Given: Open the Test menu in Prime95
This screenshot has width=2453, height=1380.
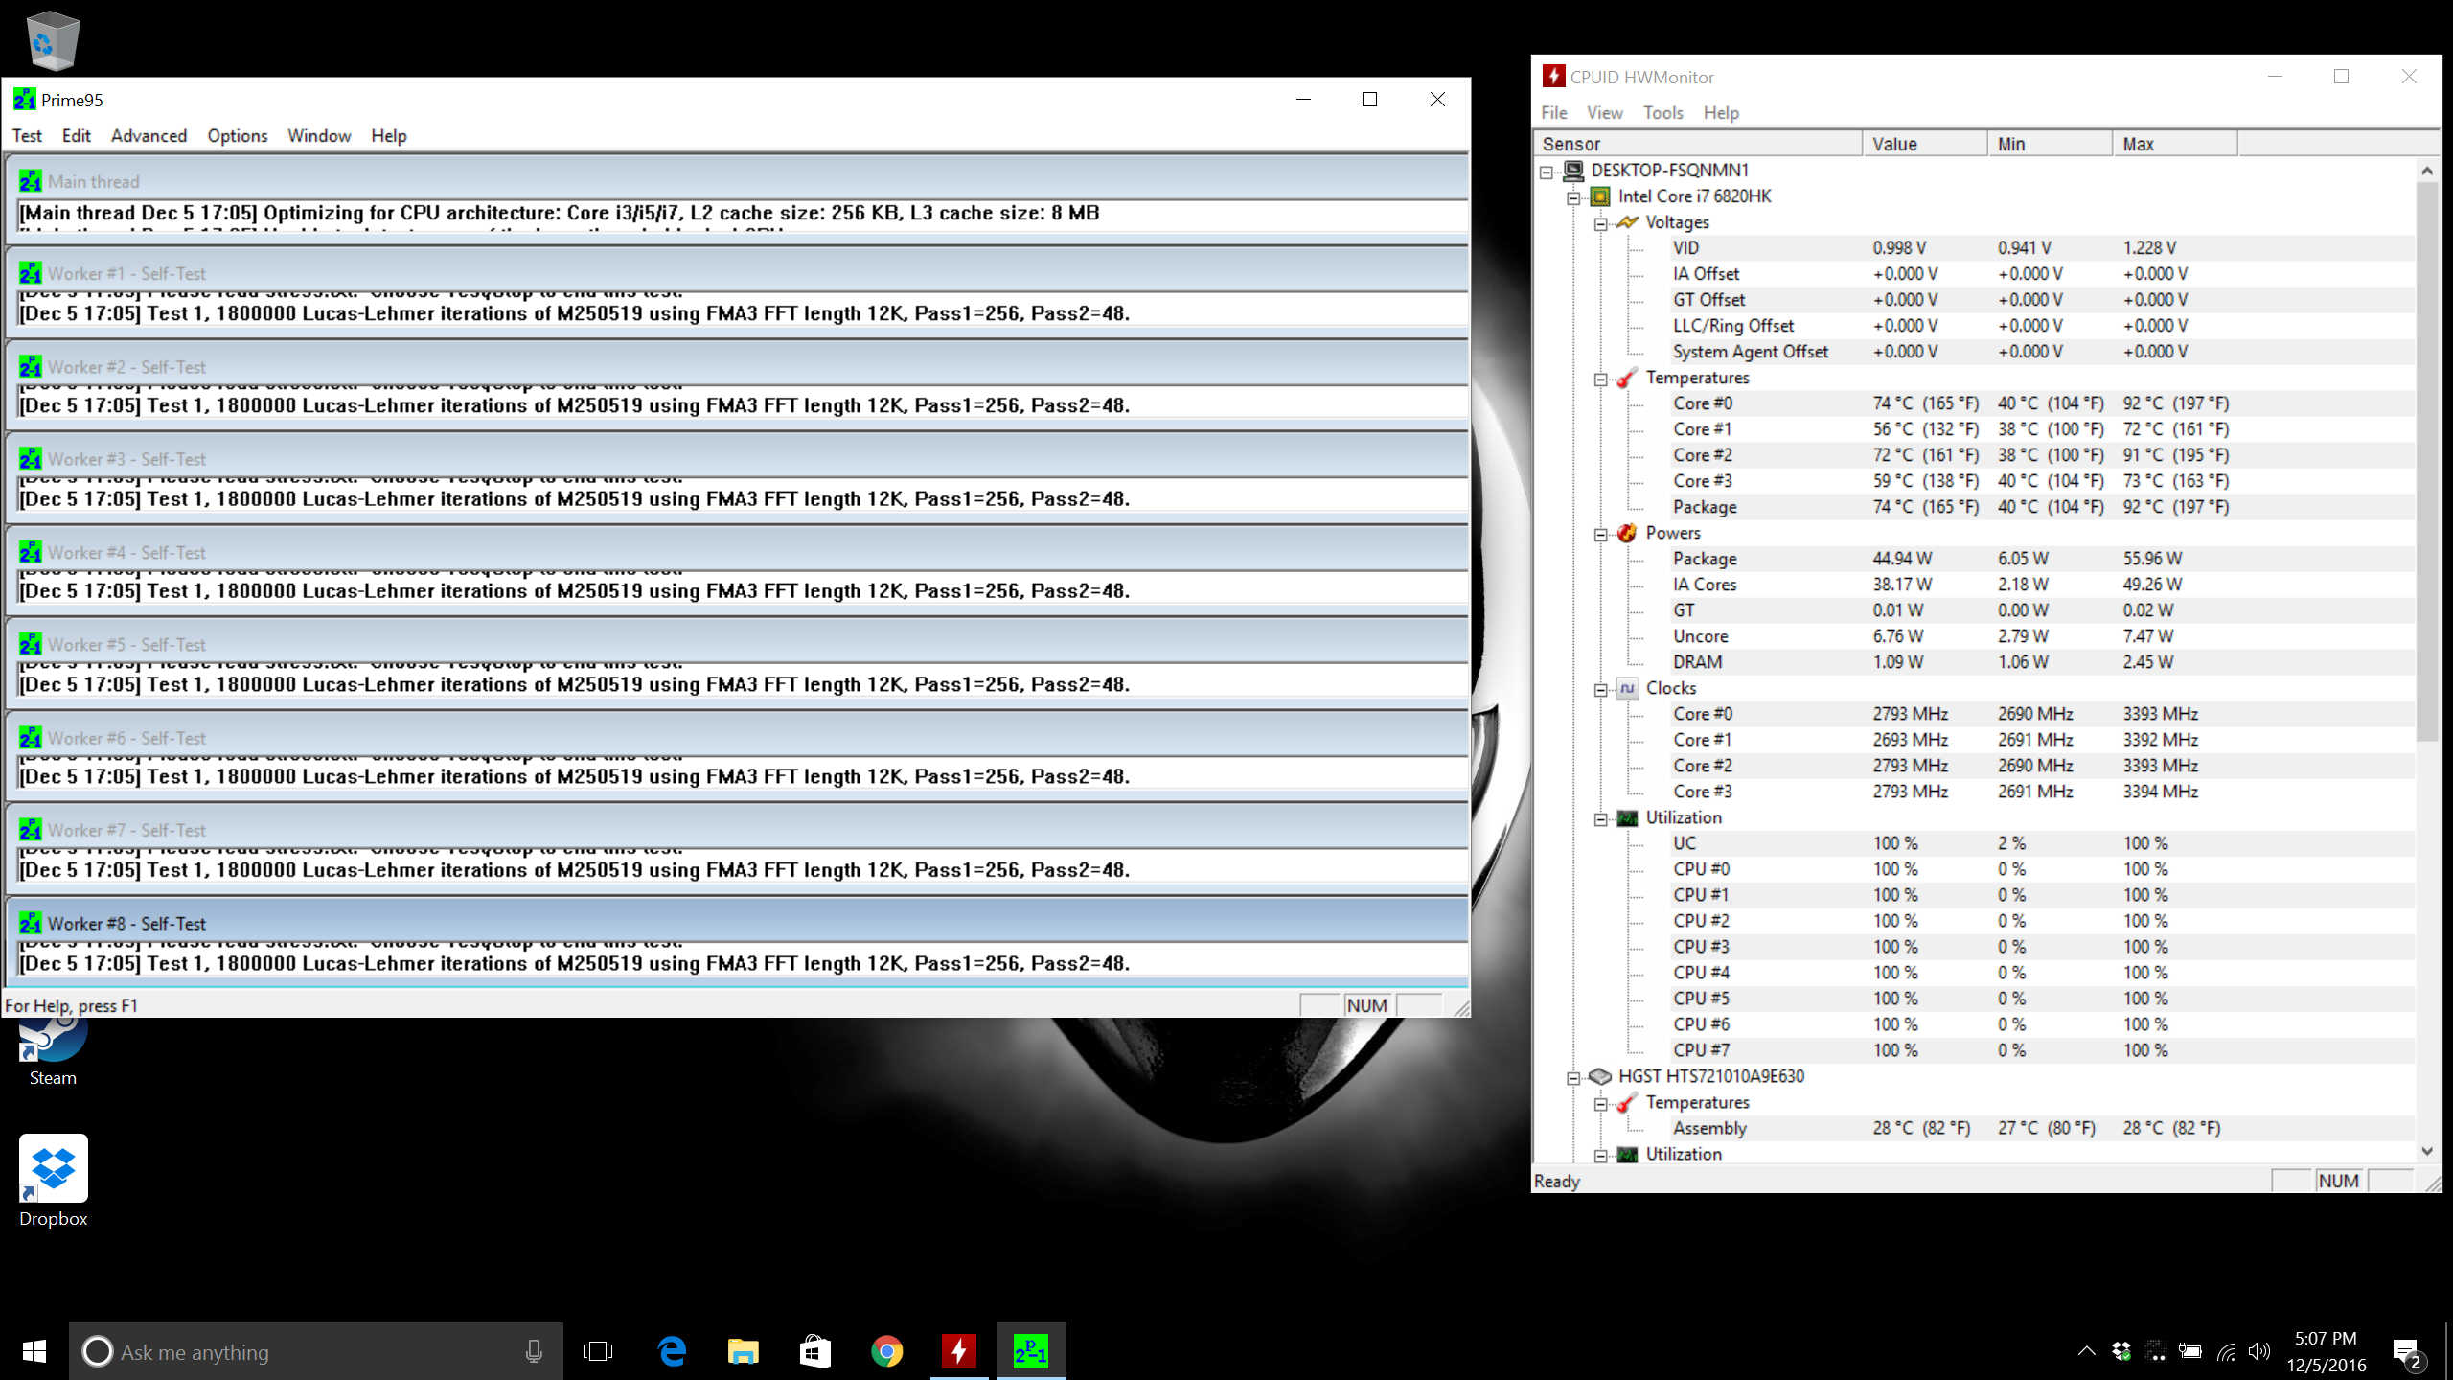Looking at the screenshot, I should [x=27, y=135].
